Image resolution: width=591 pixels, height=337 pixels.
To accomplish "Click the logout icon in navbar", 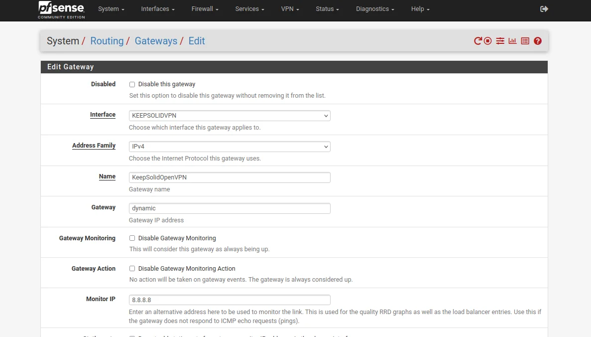I will (x=544, y=9).
